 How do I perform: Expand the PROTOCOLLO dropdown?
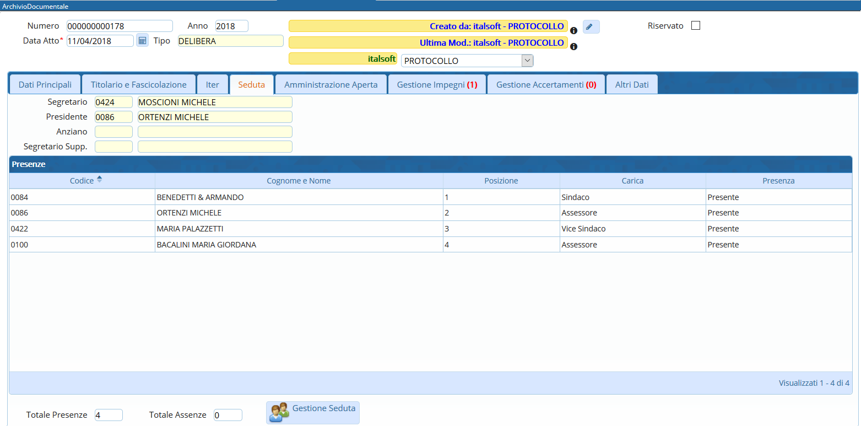point(527,61)
